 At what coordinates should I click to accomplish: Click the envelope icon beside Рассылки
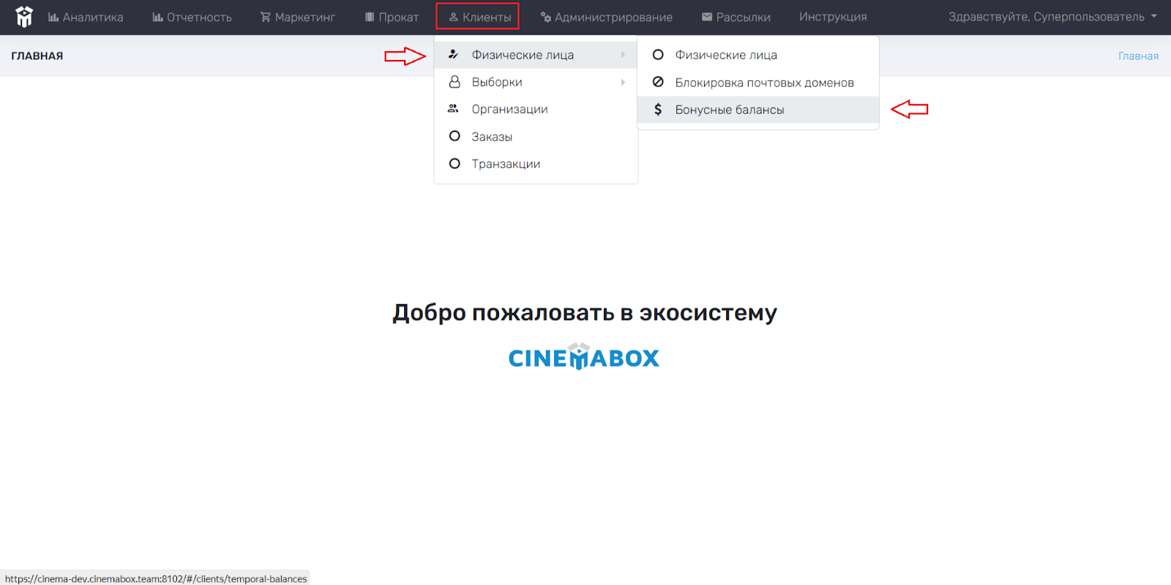707,17
